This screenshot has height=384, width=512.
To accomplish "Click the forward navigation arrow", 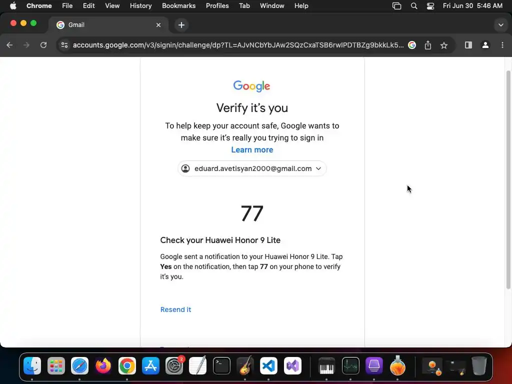I will click(x=26, y=45).
